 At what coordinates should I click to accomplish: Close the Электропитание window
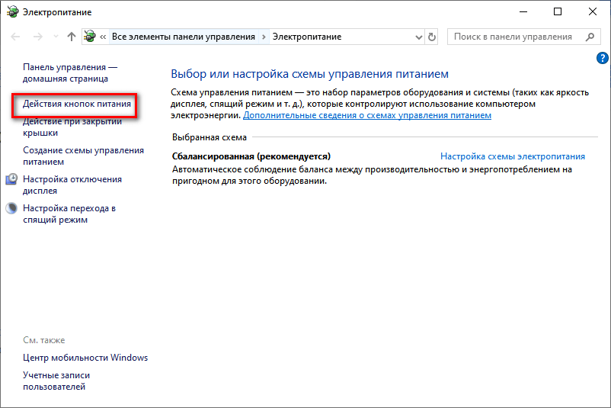(x=592, y=11)
